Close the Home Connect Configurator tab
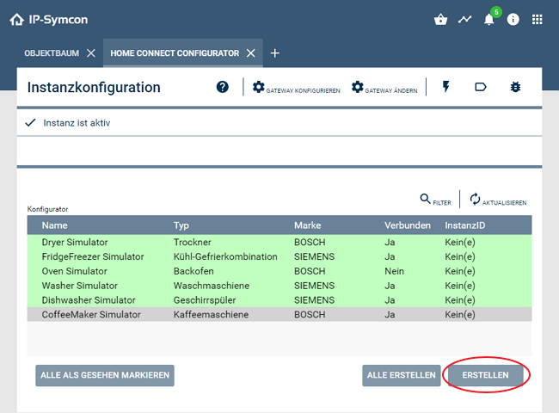The height and width of the screenshot is (413, 559). click(251, 53)
